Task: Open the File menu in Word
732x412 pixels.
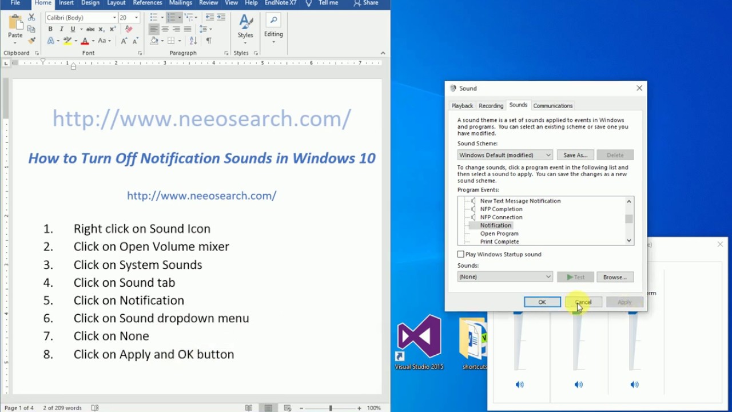Action: 15,3
